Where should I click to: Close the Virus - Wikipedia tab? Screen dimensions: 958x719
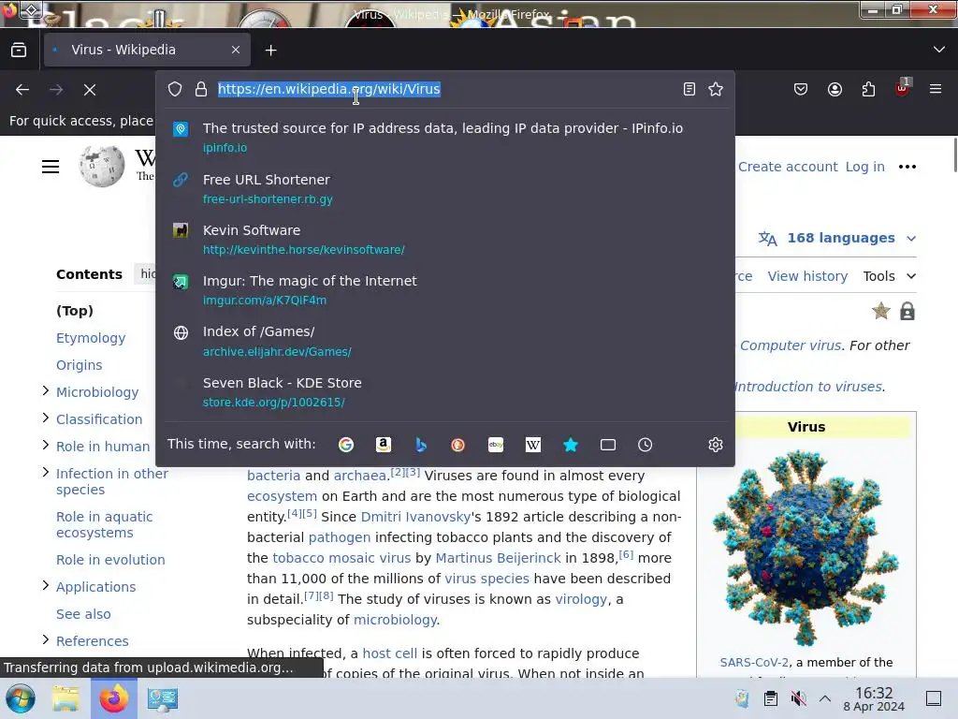[x=235, y=51]
